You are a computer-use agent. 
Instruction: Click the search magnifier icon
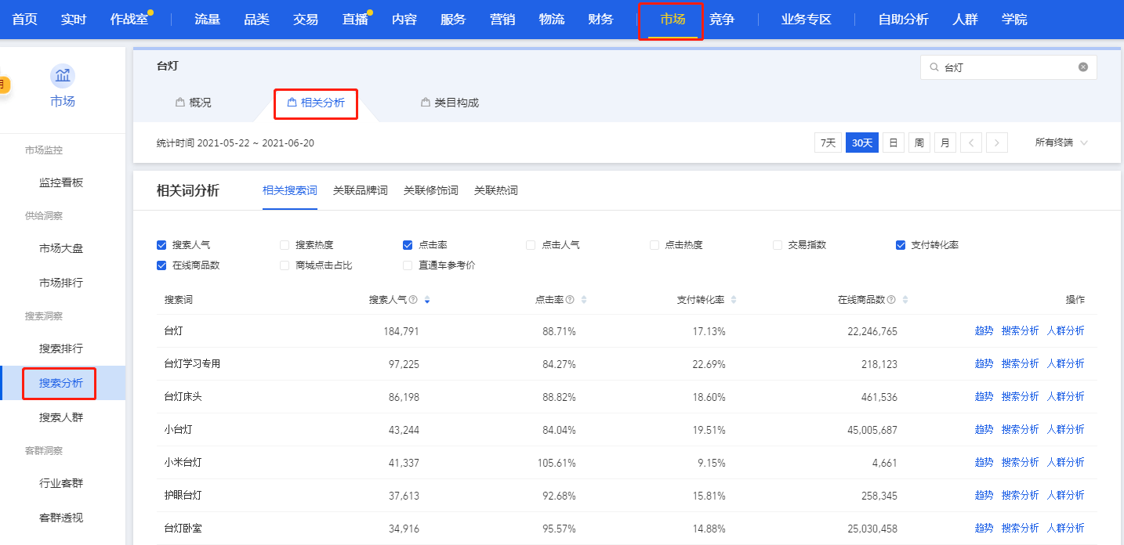tap(934, 67)
